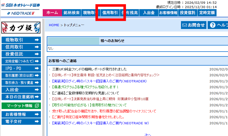Click the arrow icon on 取引余力・預り資産
Image resolution: width=228 pixels, height=136 pixels.
[x=37, y=83]
